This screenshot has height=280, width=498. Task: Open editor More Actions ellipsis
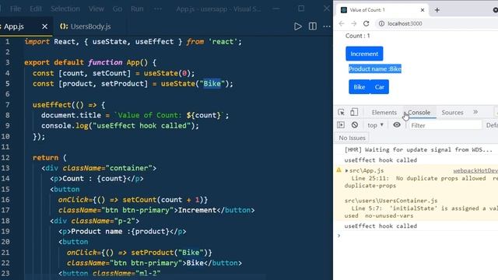[327, 26]
